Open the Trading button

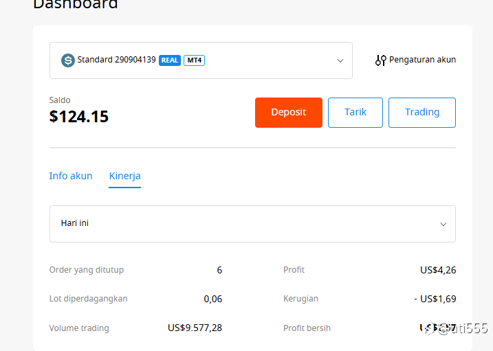point(421,113)
